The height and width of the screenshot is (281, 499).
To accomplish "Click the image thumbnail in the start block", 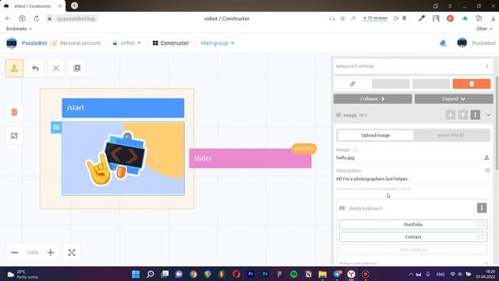I will click(123, 158).
